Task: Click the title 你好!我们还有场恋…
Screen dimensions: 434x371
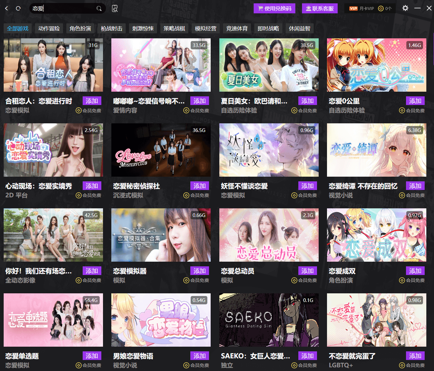Action: click(39, 271)
